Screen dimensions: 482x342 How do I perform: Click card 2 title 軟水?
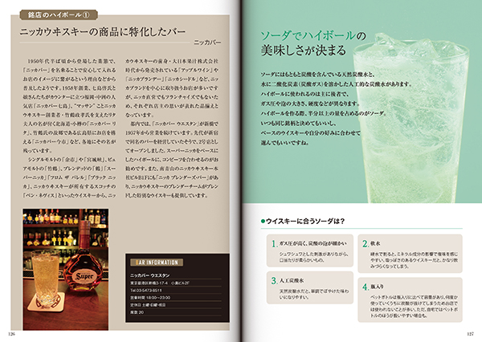pos(375,243)
